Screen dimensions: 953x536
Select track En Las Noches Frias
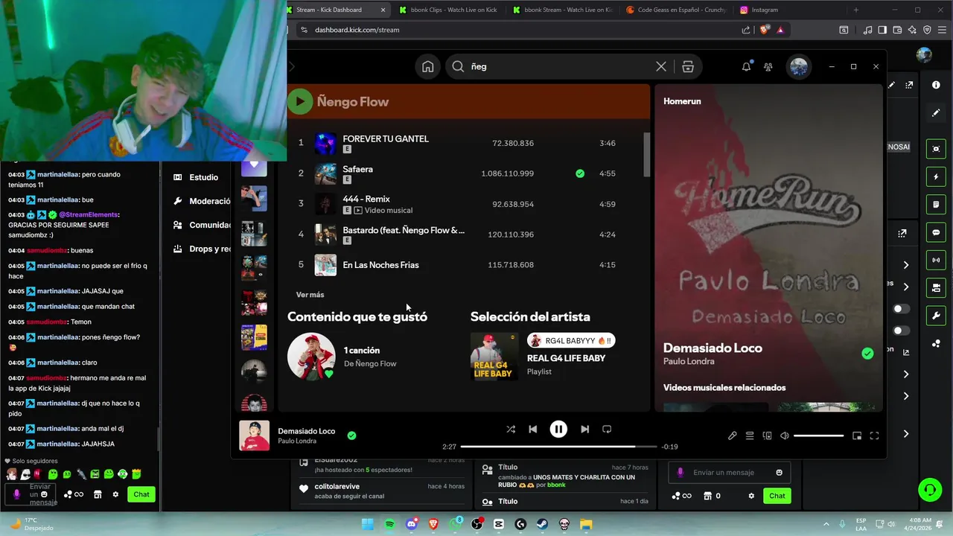[380, 265]
